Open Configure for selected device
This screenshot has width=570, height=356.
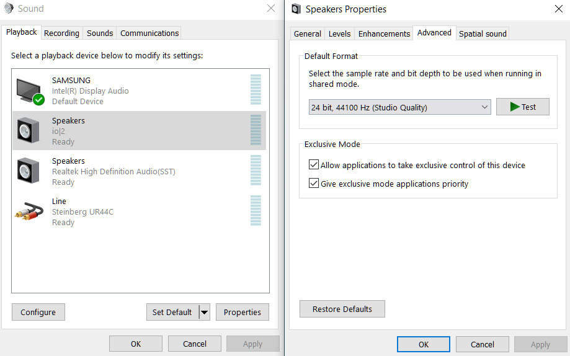[38, 312]
